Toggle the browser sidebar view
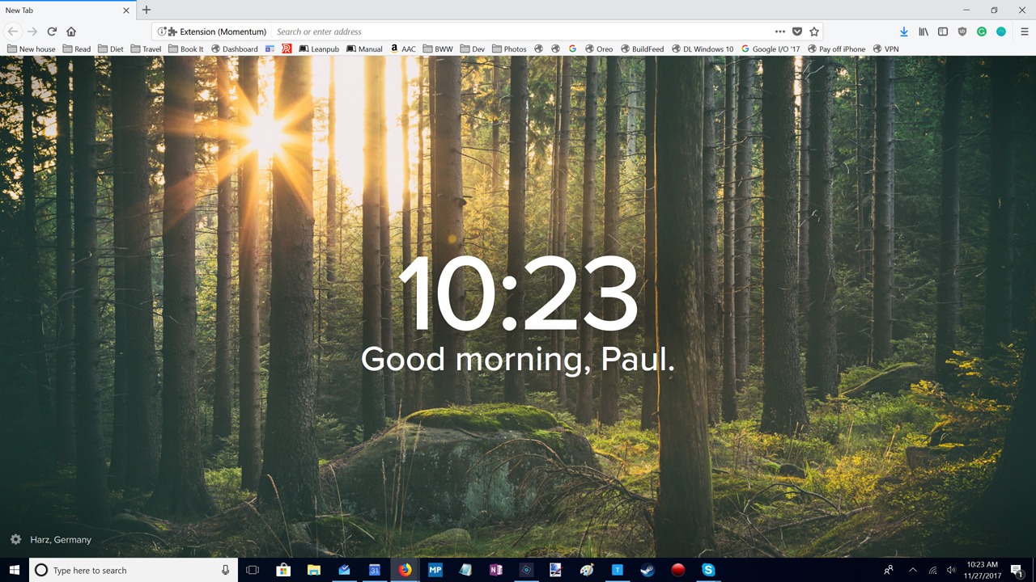The image size is (1036, 582). point(942,32)
